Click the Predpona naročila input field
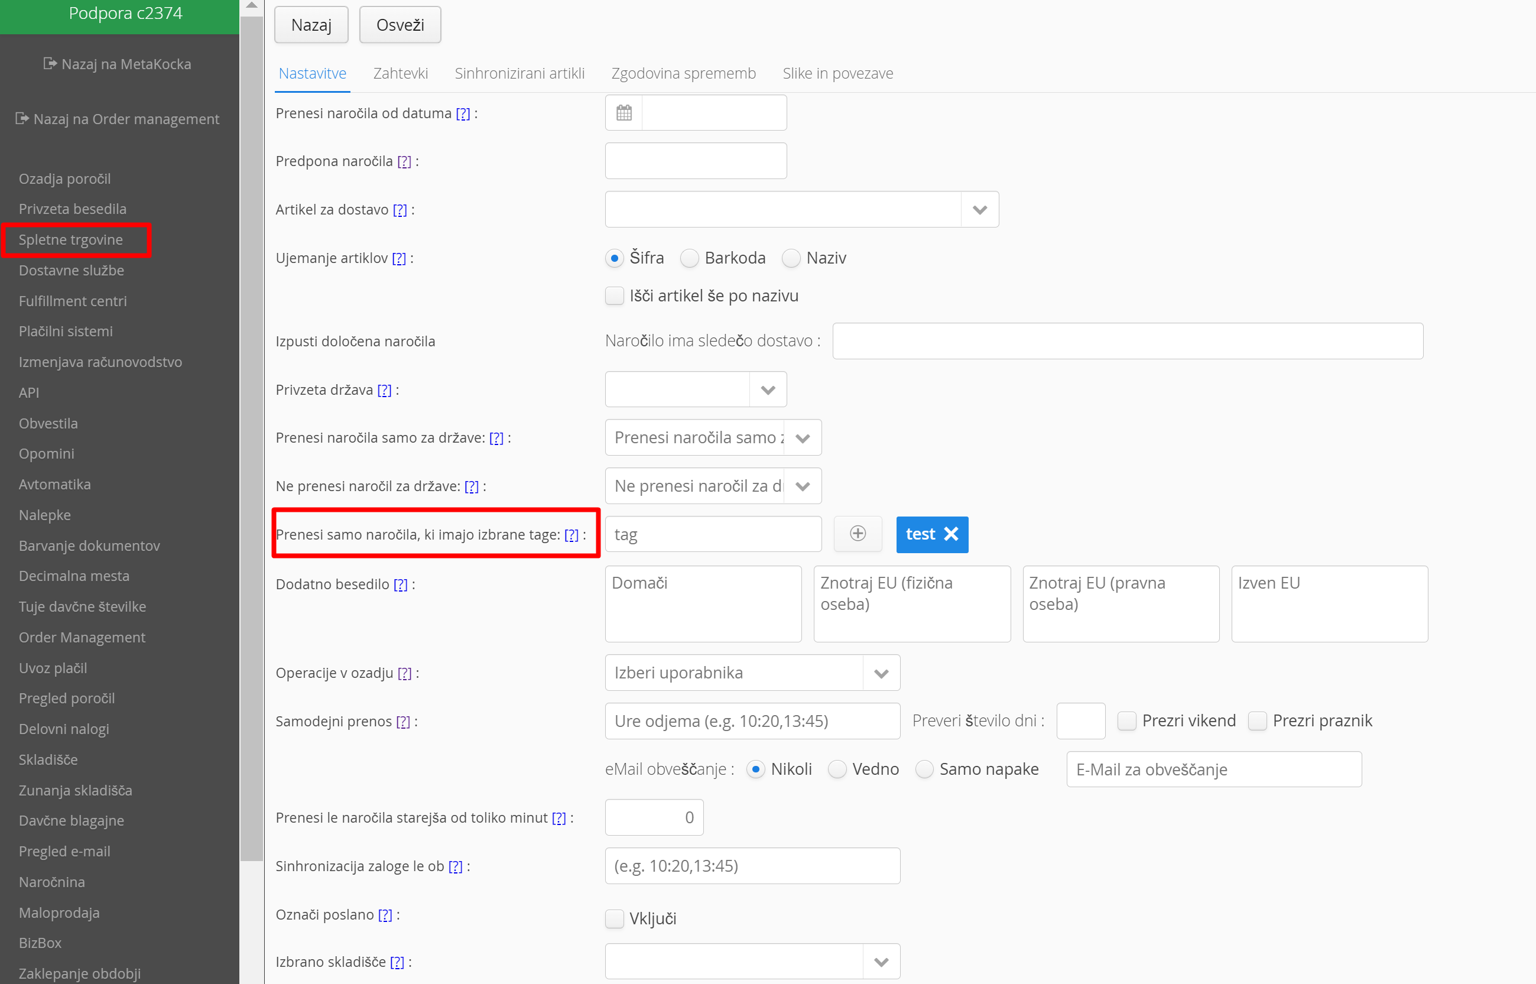The image size is (1536, 984). pyautogui.click(x=695, y=161)
